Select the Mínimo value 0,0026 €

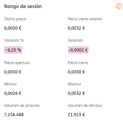click(x=13, y=93)
